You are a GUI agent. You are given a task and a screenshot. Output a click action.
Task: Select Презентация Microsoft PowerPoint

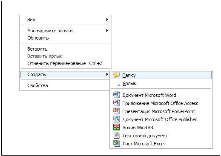coord(161,111)
